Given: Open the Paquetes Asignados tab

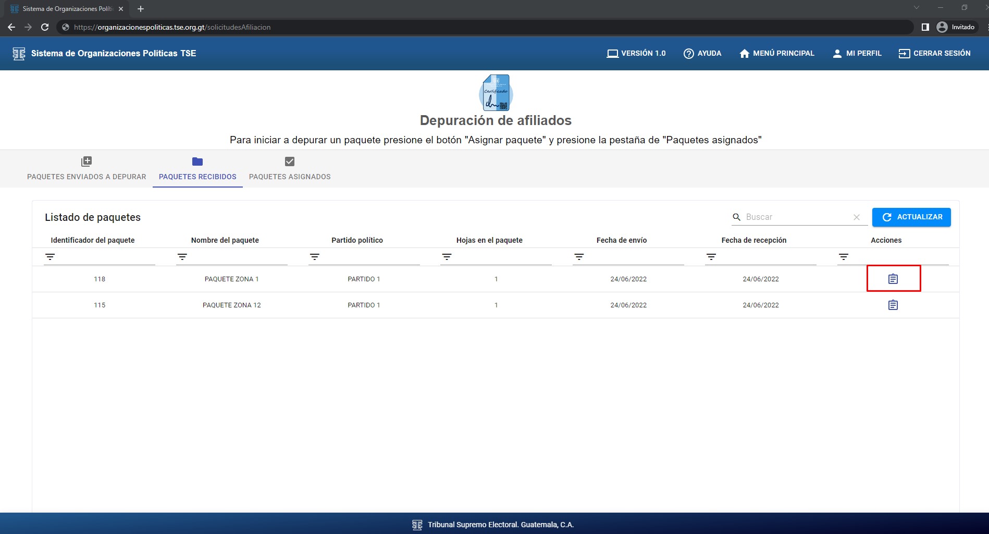Looking at the screenshot, I should point(290,169).
